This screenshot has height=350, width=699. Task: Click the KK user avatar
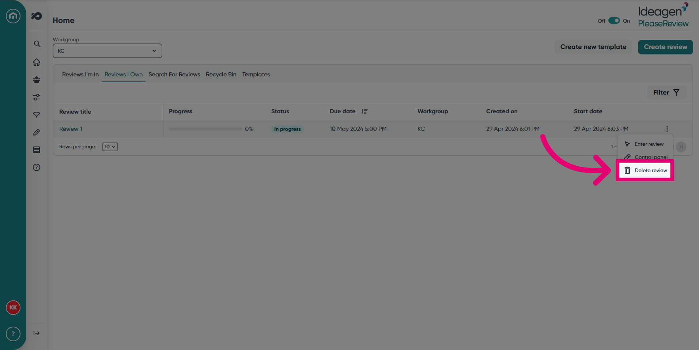click(x=13, y=308)
